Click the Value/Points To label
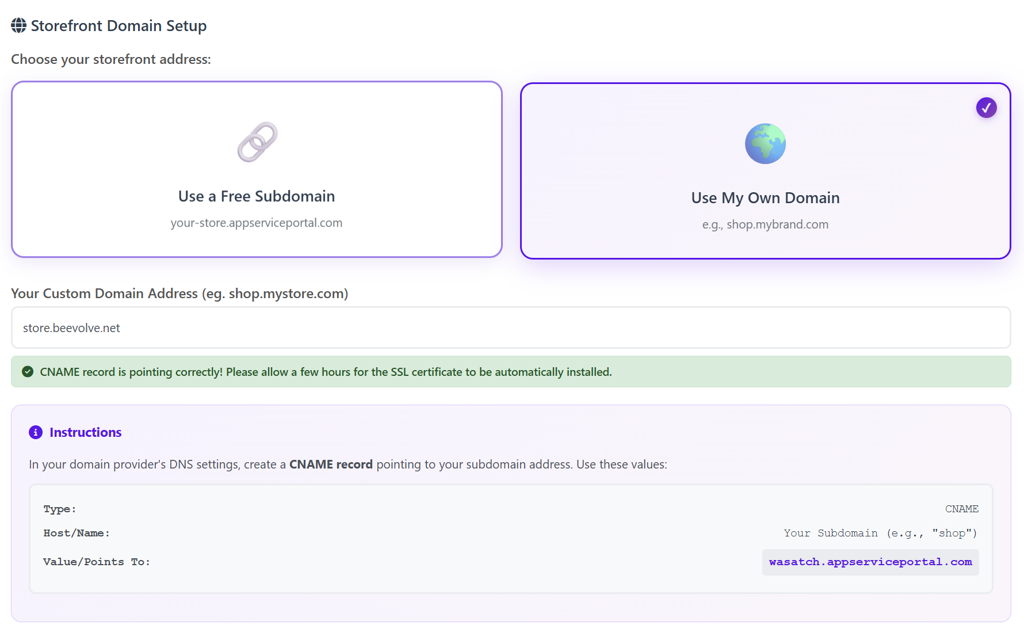Viewport: 1024px width, 636px height. (97, 562)
